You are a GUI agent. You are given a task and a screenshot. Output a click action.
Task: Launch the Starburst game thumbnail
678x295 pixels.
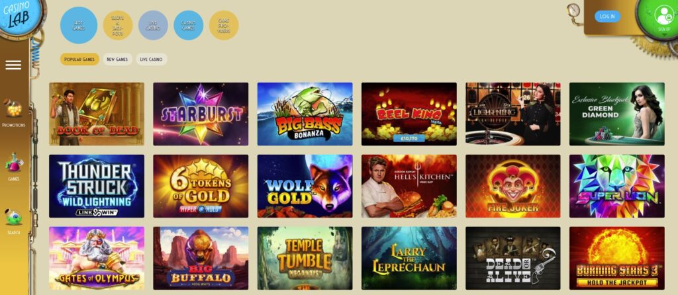(201, 114)
